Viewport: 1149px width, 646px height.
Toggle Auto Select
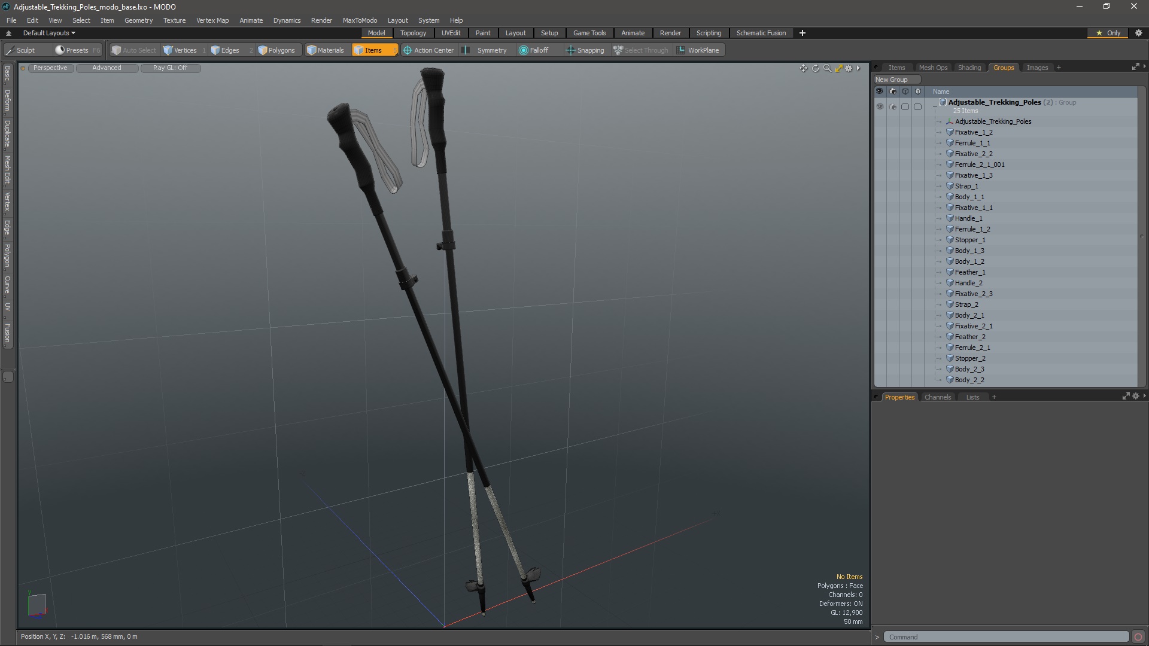click(x=133, y=50)
